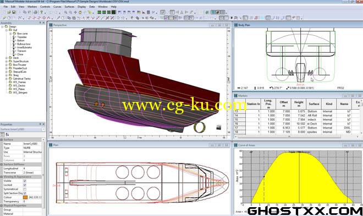Image resolution: width=363 pixels, height=216 pixels.
Task: Click the first green window layout icon
Action: tap(100, 12)
